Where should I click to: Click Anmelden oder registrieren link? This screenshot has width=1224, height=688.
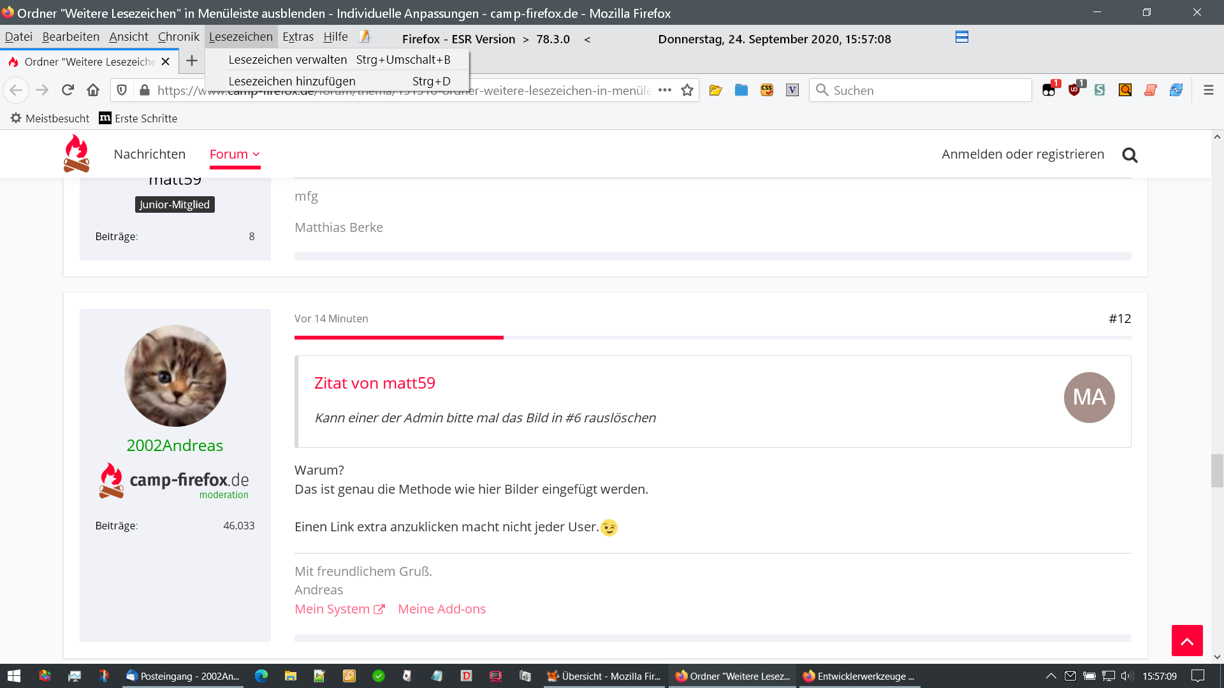(x=1023, y=154)
